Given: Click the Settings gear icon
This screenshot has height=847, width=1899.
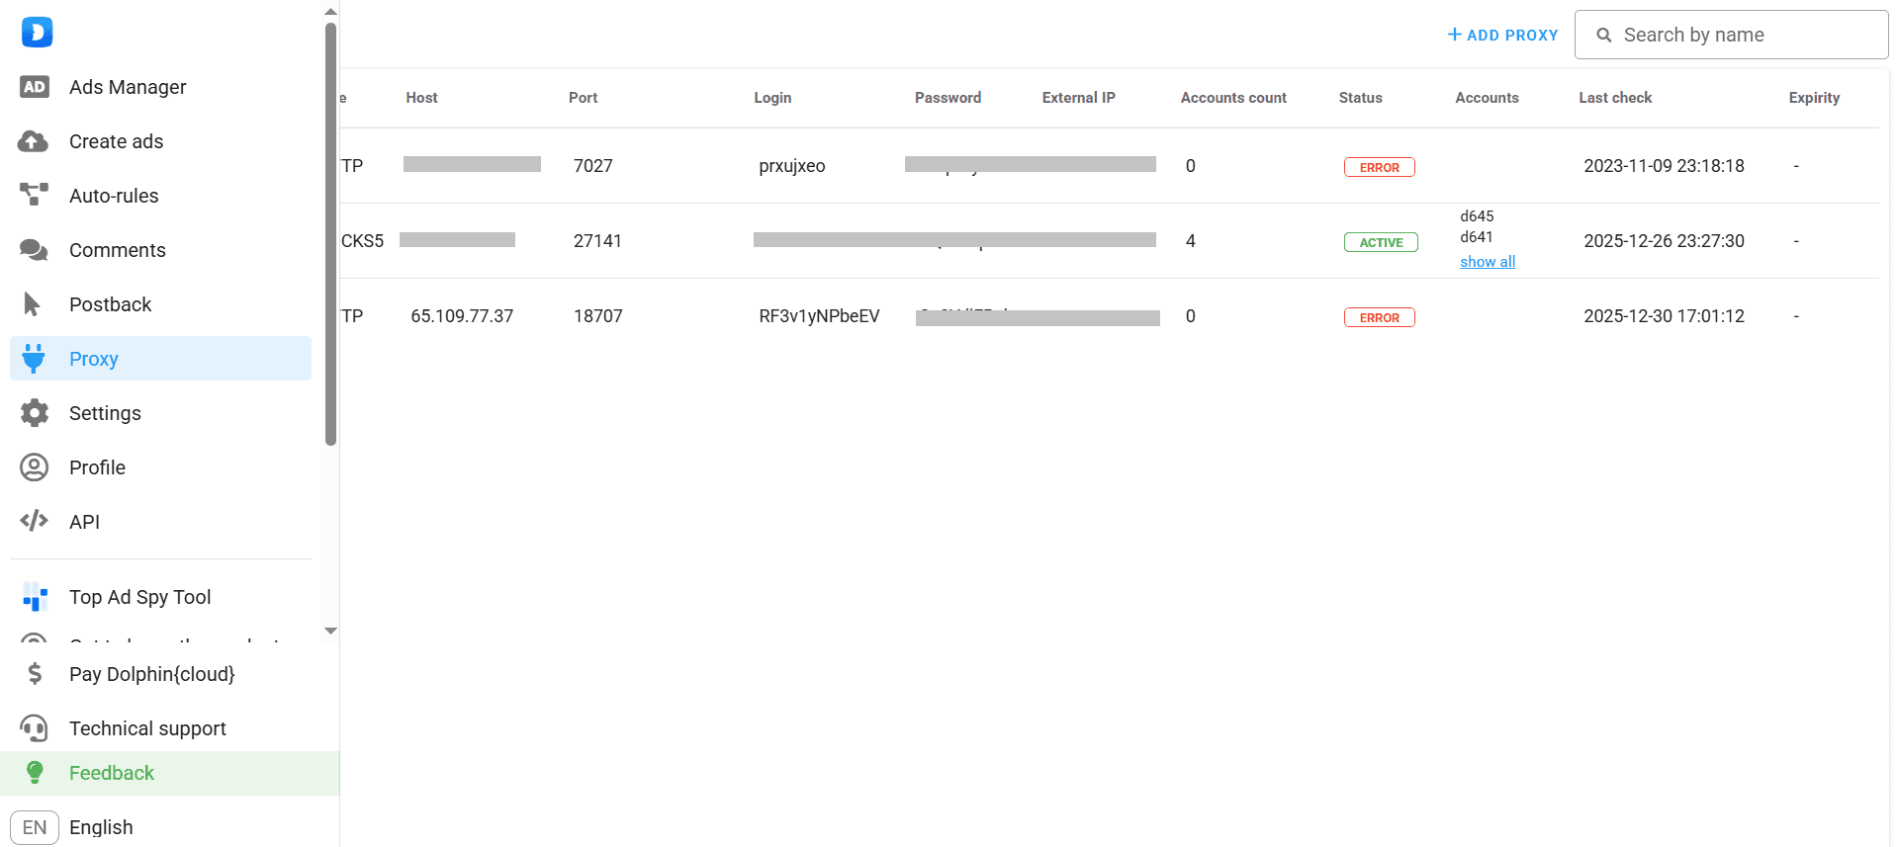Looking at the screenshot, I should coord(35,413).
